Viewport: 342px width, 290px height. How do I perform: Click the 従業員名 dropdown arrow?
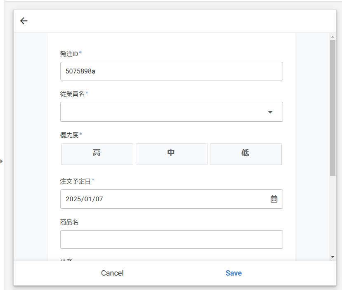[270, 112]
